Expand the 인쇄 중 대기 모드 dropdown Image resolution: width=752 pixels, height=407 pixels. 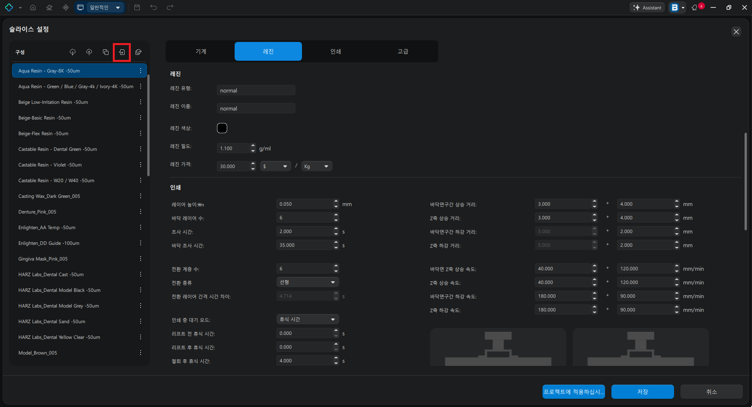point(307,320)
